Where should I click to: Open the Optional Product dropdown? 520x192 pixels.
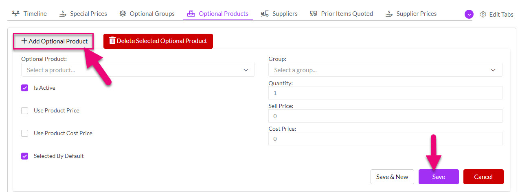[138, 70]
